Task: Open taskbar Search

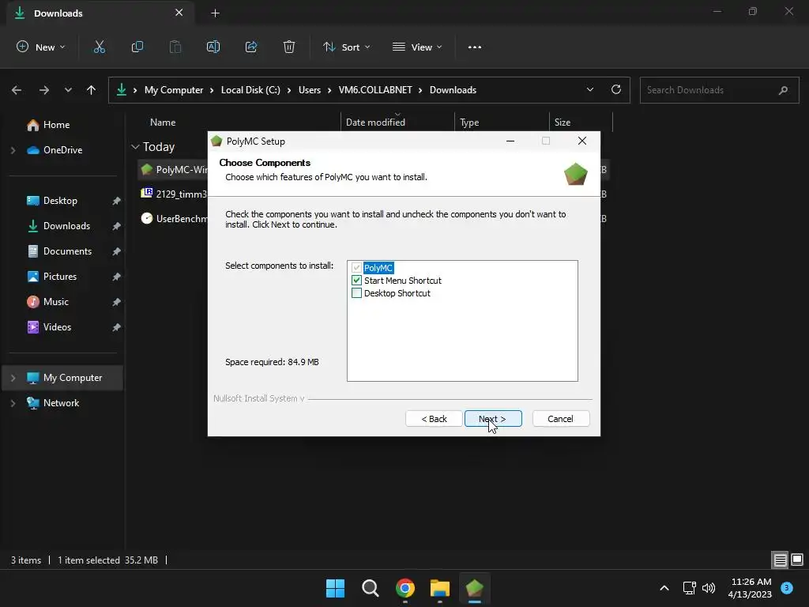Action: click(x=370, y=588)
